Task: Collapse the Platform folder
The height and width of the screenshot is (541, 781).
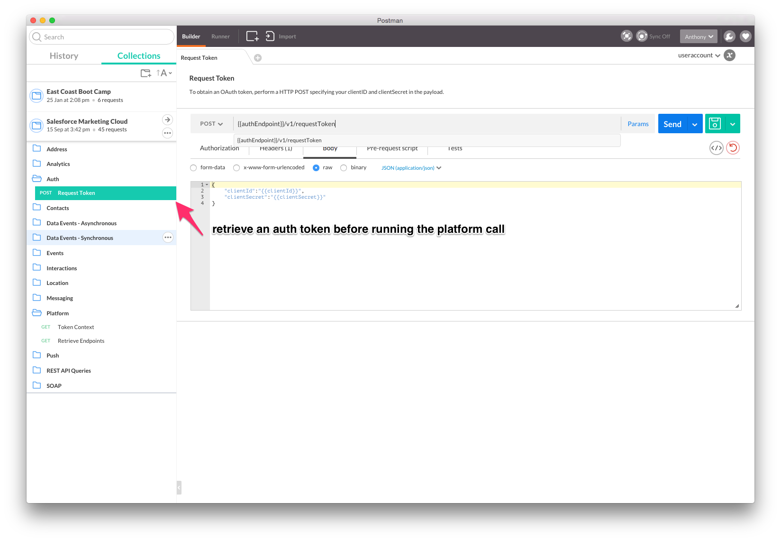Action: point(36,312)
